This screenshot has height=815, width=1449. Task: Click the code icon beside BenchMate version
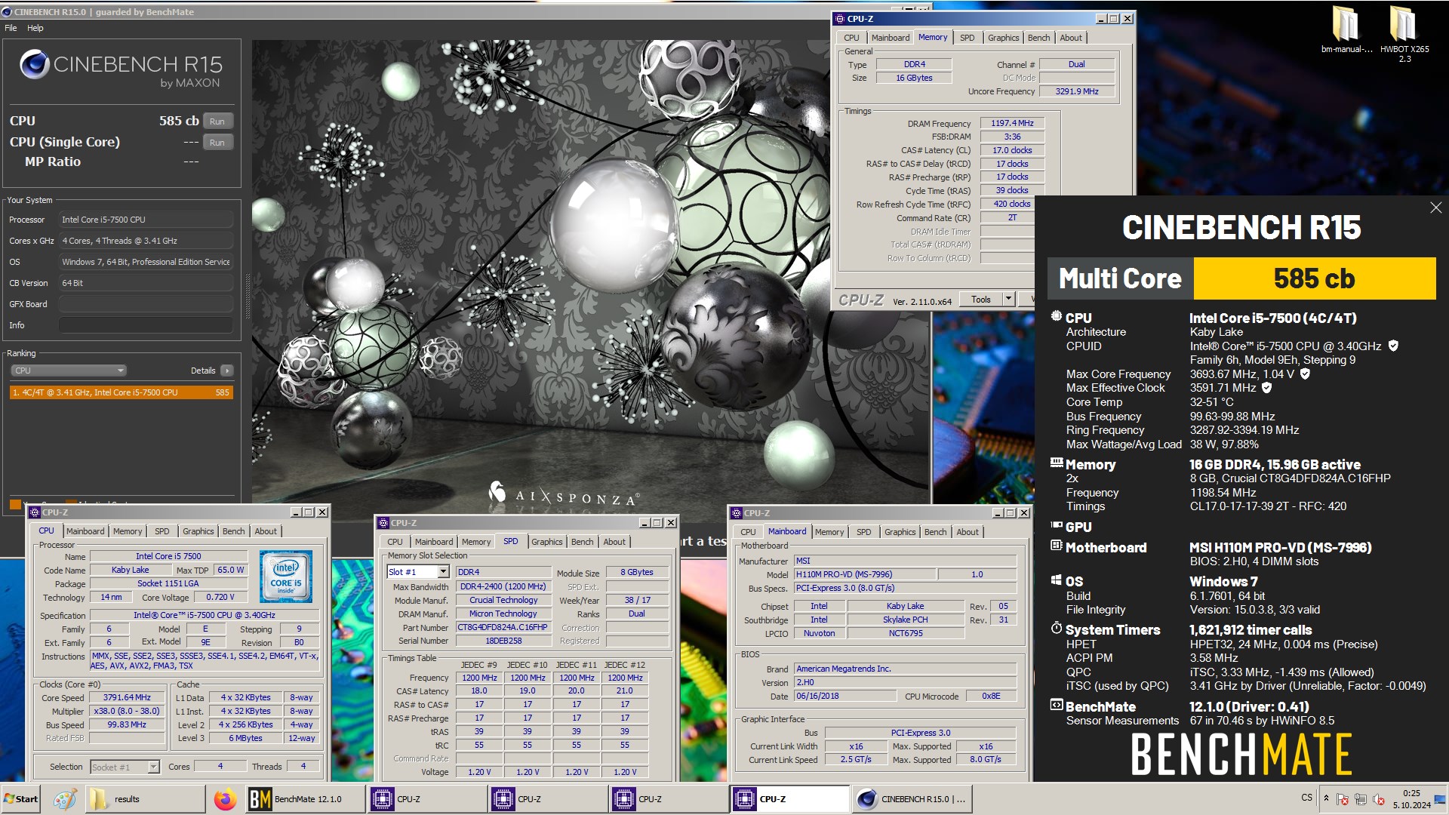pyautogui.click(x=1057, y=706)
